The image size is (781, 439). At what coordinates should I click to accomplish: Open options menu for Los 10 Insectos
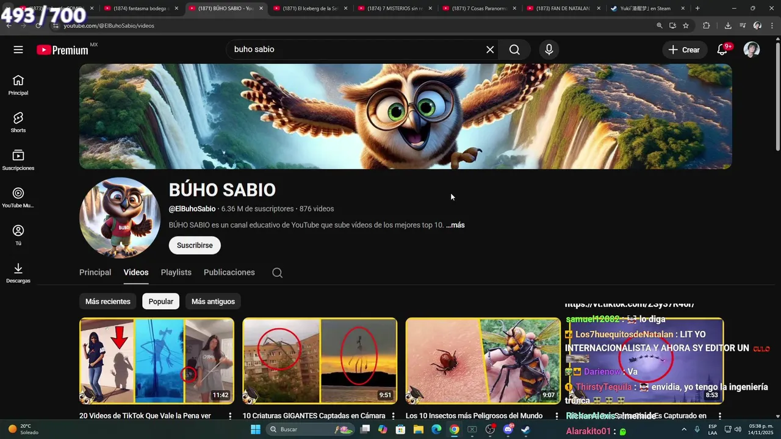[556, 416]
